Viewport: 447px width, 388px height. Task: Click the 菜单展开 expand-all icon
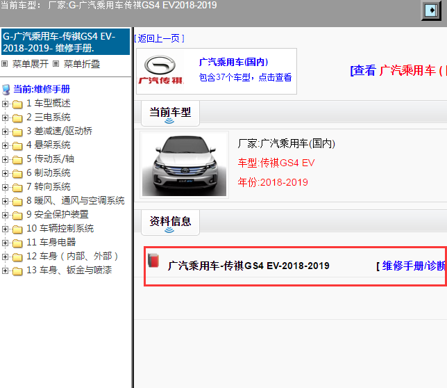[x=5, y=64]
